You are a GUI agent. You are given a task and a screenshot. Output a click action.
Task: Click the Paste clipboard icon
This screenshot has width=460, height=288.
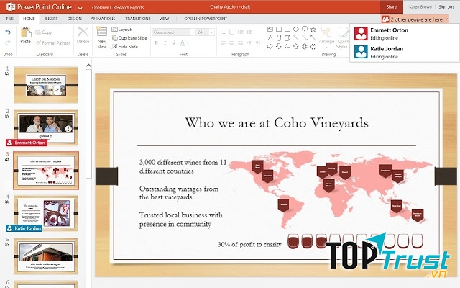(x=26, y=32)
